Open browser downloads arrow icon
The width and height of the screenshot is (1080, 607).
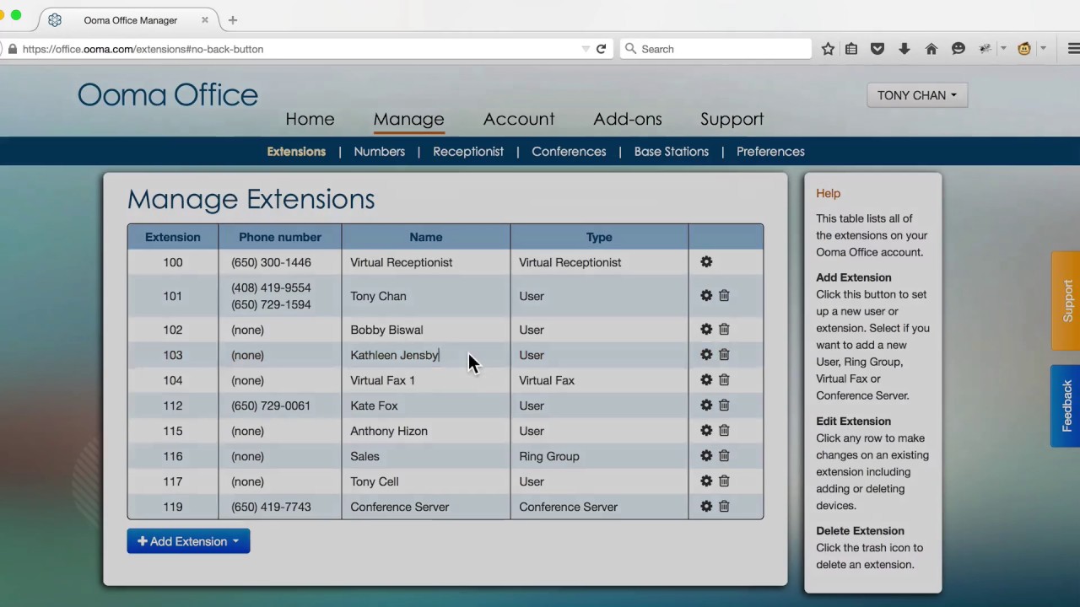coord(904,49)
